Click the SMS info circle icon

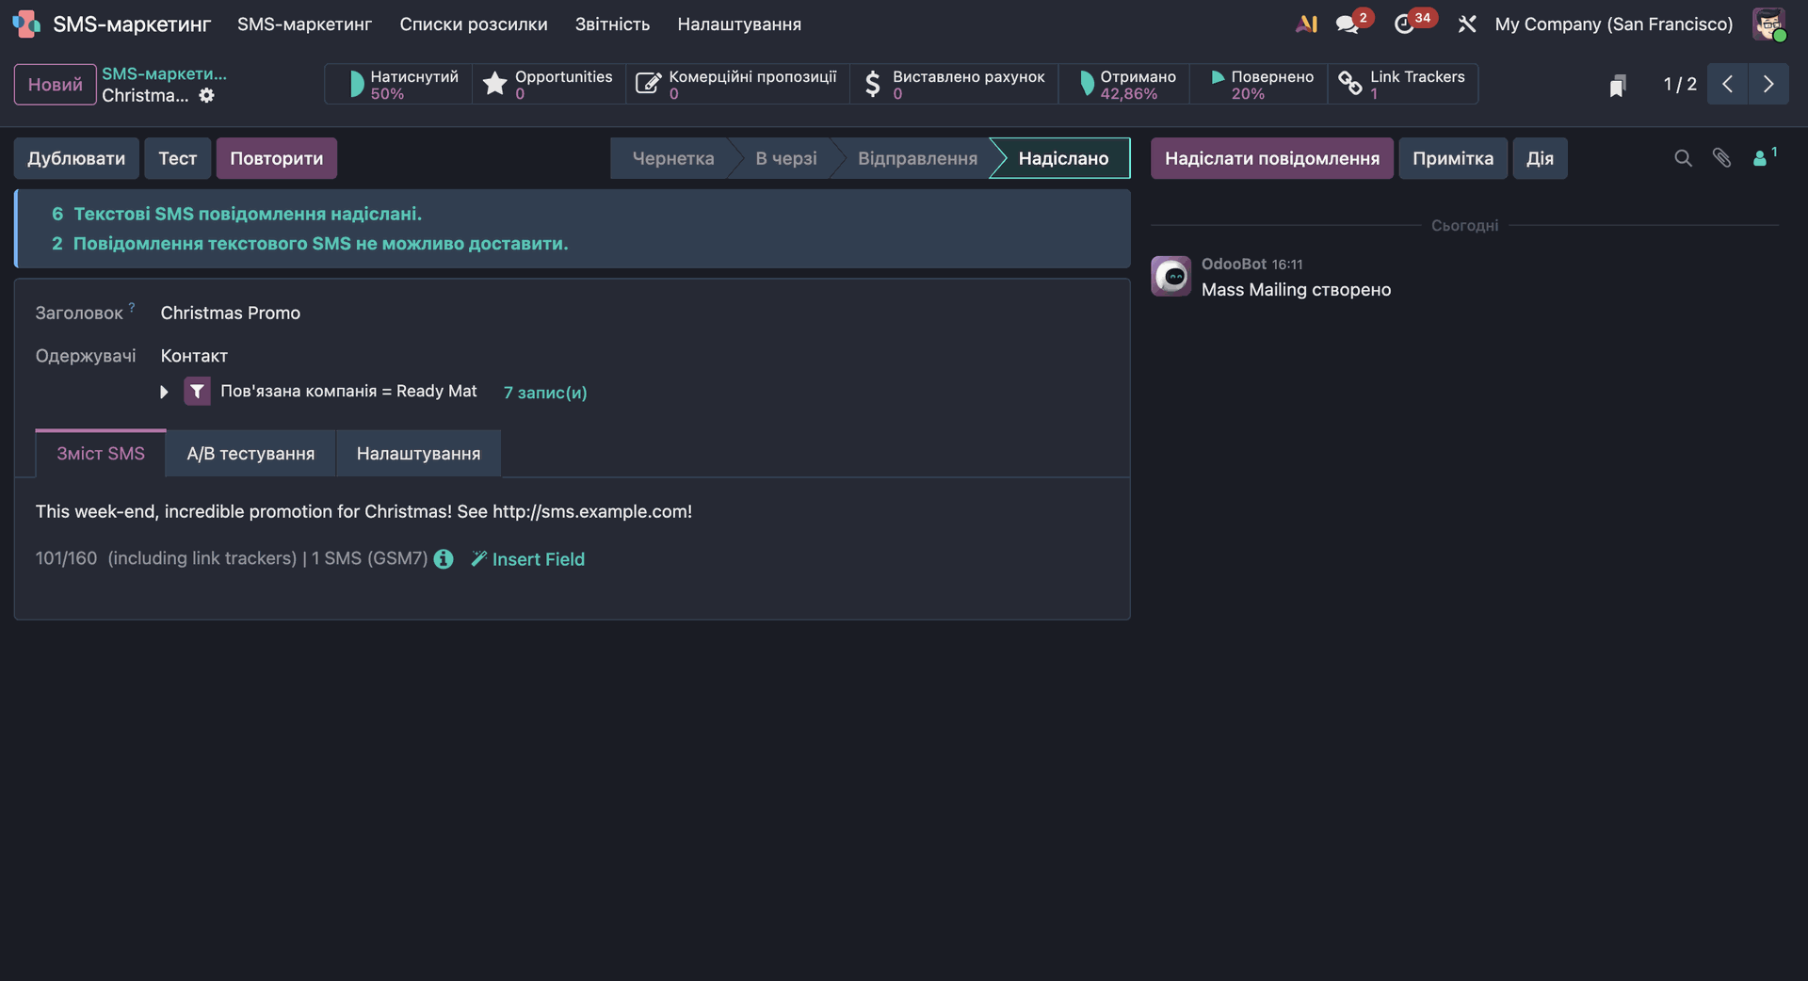(x=444, y=559)
